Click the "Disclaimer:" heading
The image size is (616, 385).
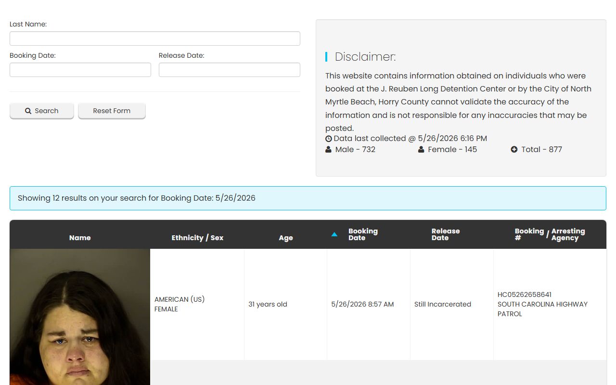(x=365, y=57)
